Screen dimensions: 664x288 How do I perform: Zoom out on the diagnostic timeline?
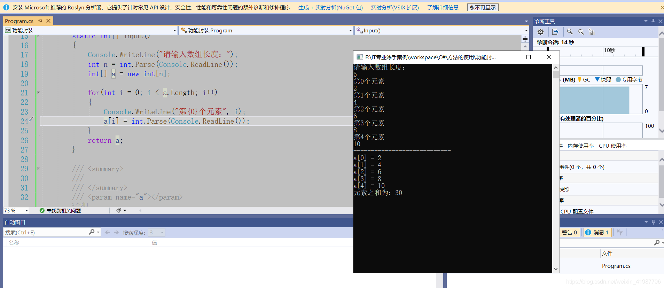pyautogui.click(x=581, y=32)
